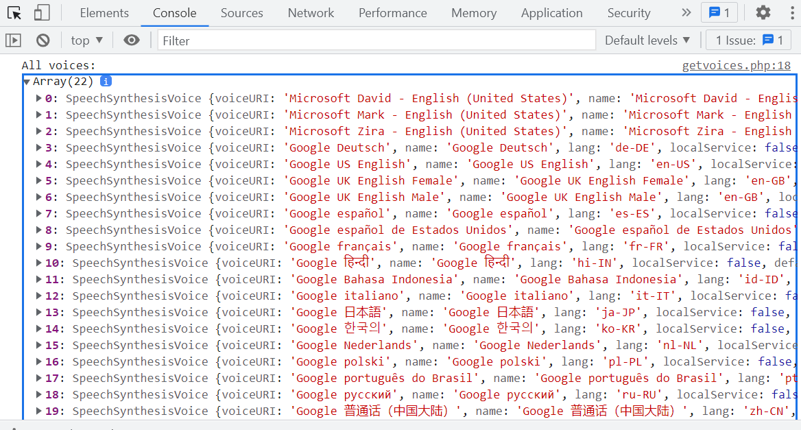Image resolution: width=801 pixels, height=430 pixels.
Task: Open DevTools settings gear
Action: (x=763, y=13)
